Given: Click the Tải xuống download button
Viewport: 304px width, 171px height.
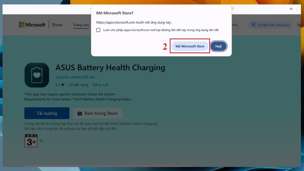Looking at the screenshot, I should [47, 113].
